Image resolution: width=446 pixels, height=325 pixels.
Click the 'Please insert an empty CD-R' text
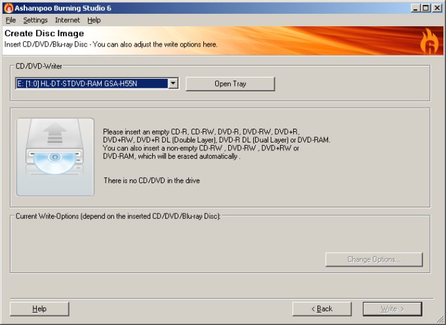point(216,144)
